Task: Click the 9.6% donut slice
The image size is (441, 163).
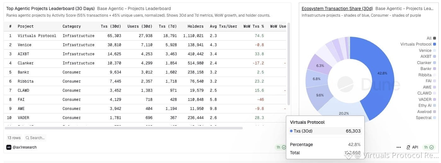Action: pos(320,95)
